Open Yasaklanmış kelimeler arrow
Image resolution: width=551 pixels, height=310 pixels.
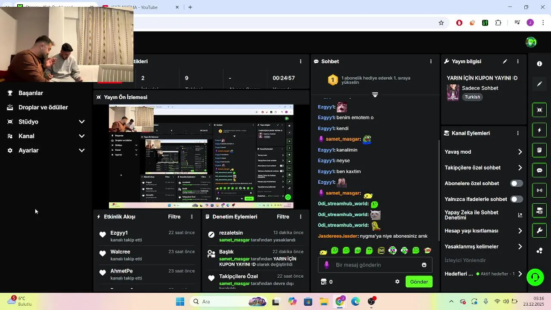coord(520,247)
